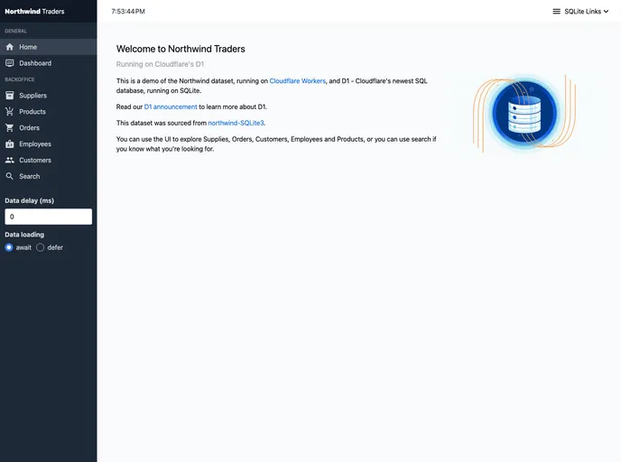Viewport: 621px width, 462px height.
Task: Click the Home house icon in sidebar
Action: click(x=10, y=47)
